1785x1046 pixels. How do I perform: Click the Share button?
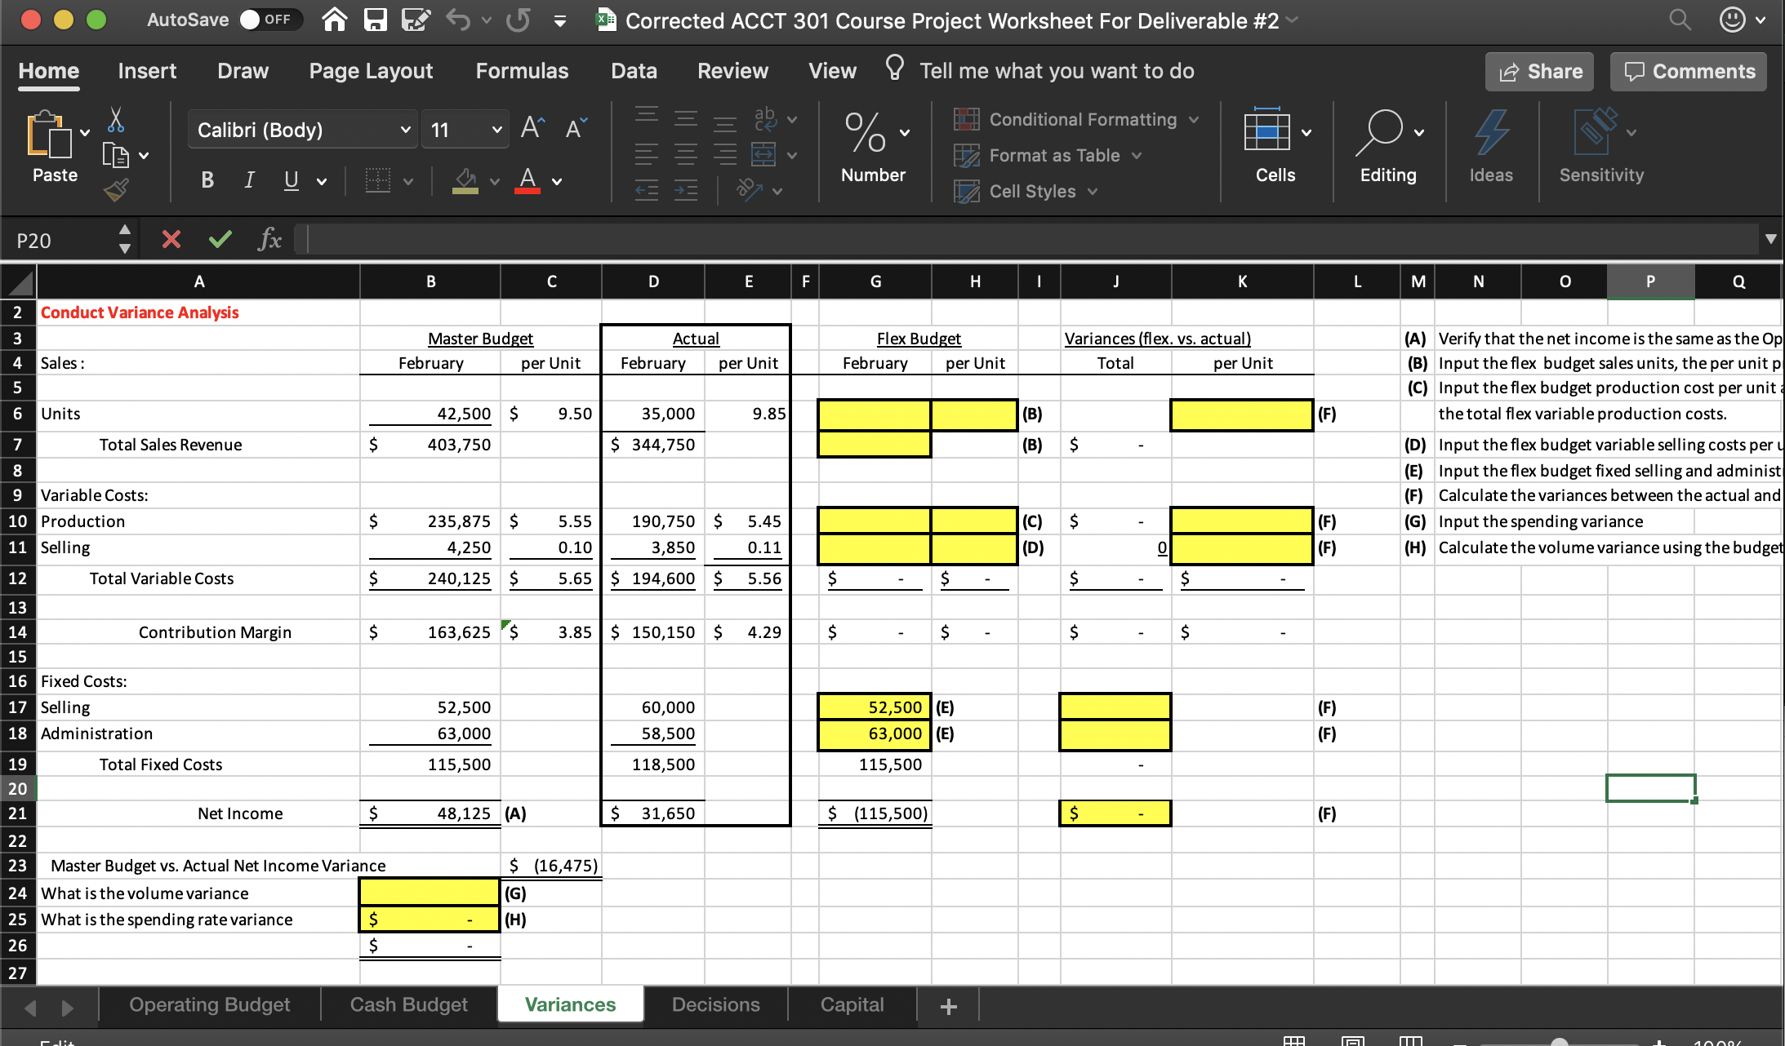(1538, 71)
